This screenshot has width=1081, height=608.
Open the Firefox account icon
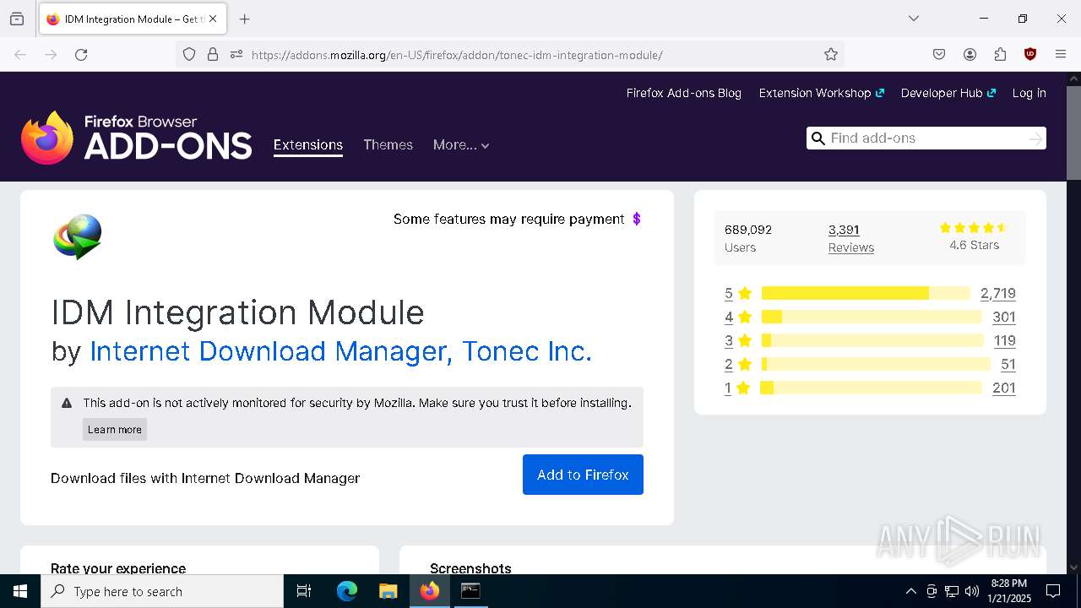tap(970, 54)
